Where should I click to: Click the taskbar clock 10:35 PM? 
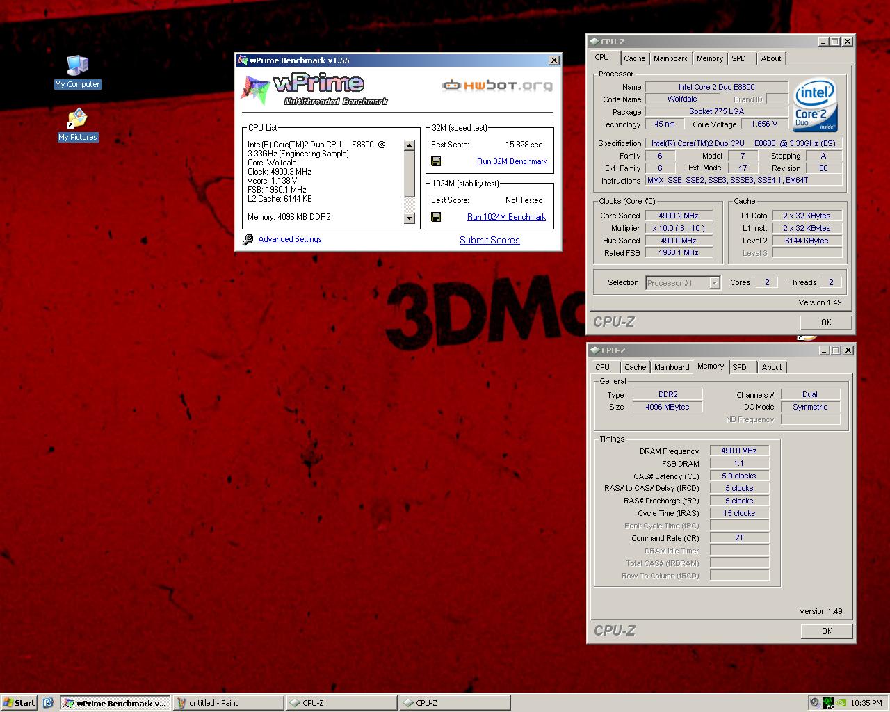(866, 703)
